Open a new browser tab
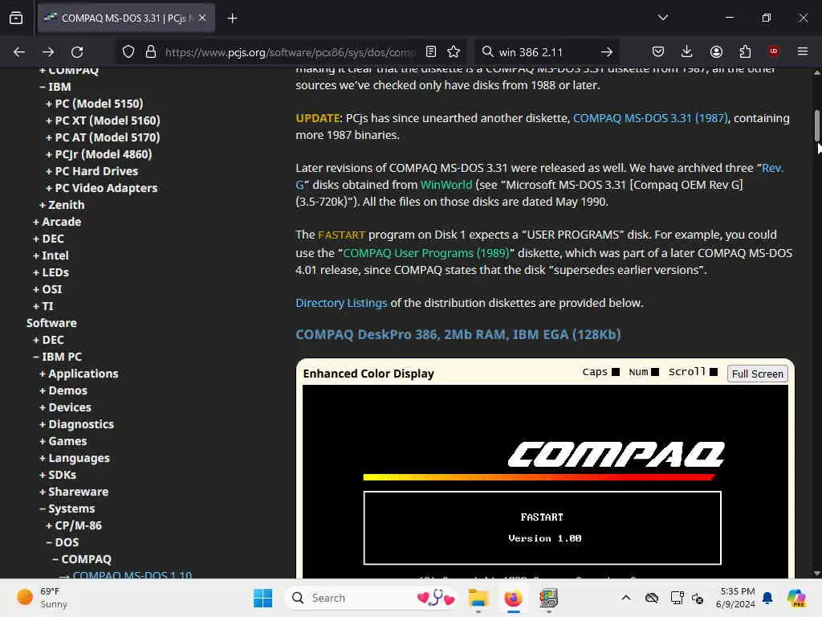Viewport: 822px width, 617px height. 232,18
